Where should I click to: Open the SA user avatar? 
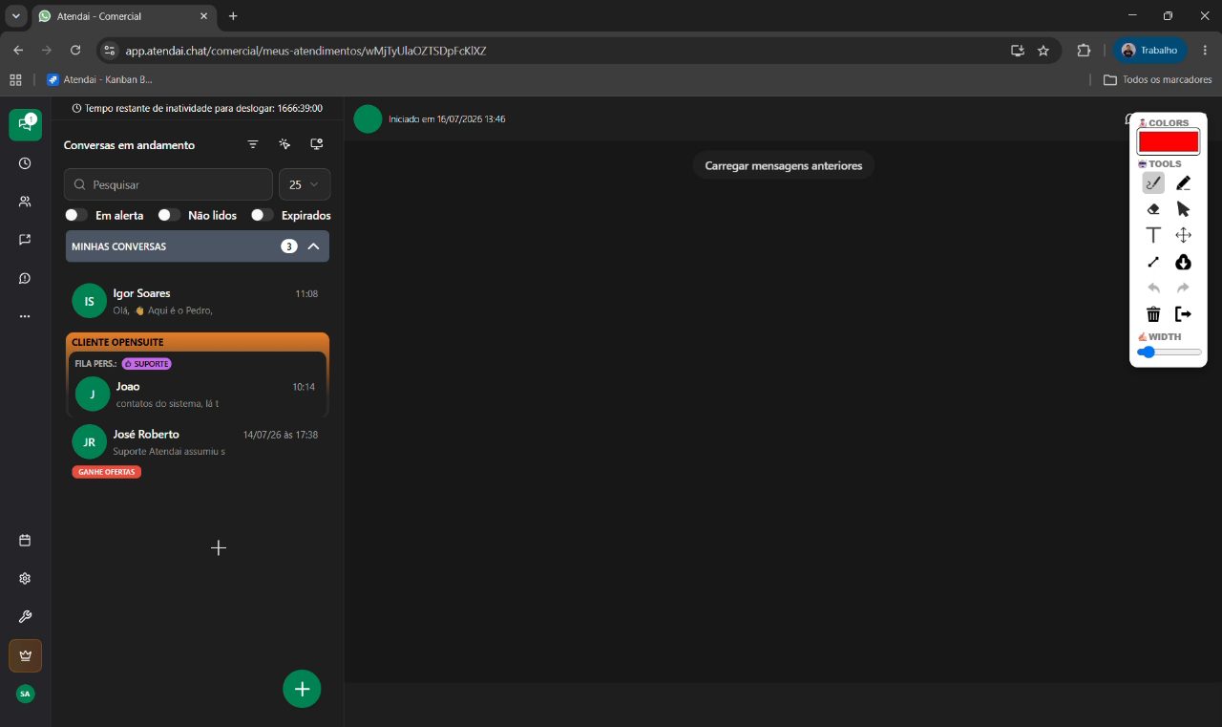(25, 694)
